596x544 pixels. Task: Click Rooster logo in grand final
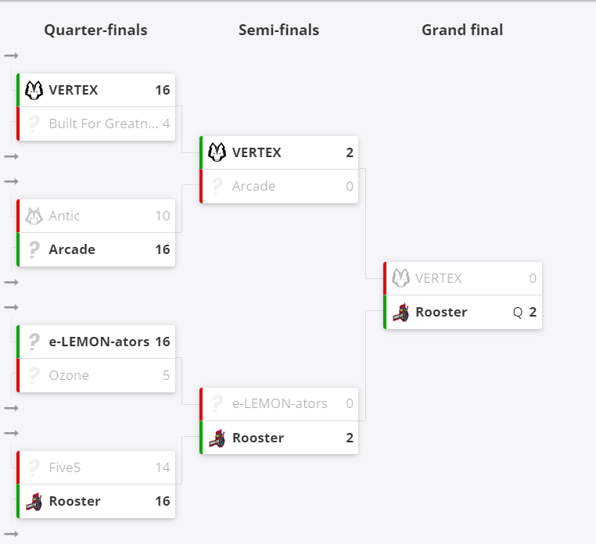tap(400, 313)
